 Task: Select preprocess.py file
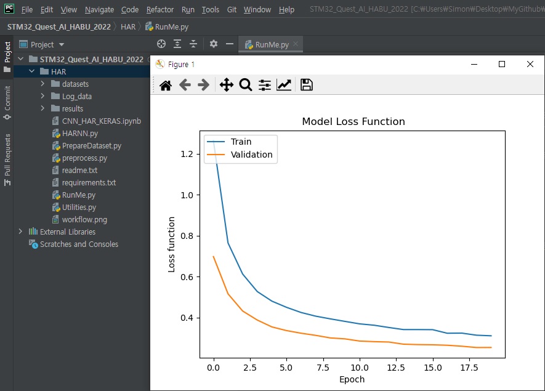(x=84, y=158)
